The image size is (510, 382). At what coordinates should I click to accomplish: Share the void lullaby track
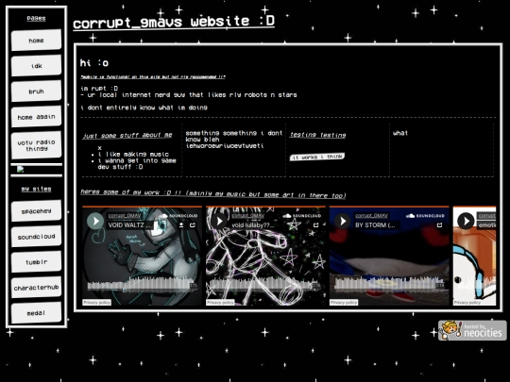click(x=315, y=224)
